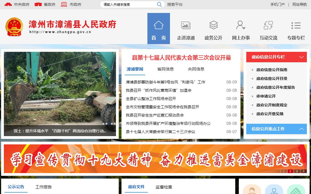Click the 互动交流 exchange icon
Viewport: 311px width, 194px height.
point(268,25)
